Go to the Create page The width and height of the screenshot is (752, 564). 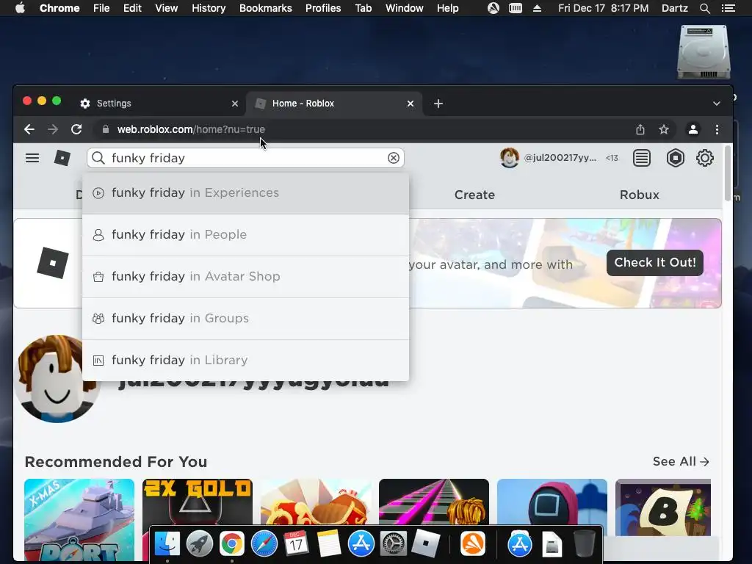pyautogui.click(x=474, y=195)
